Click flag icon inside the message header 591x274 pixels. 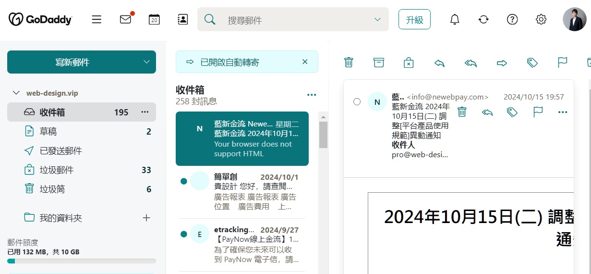pyautogui.click(x=538, y=112)
